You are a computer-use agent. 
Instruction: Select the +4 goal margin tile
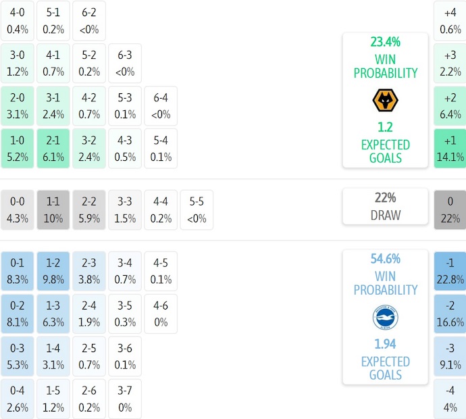[x=450, y=21]
